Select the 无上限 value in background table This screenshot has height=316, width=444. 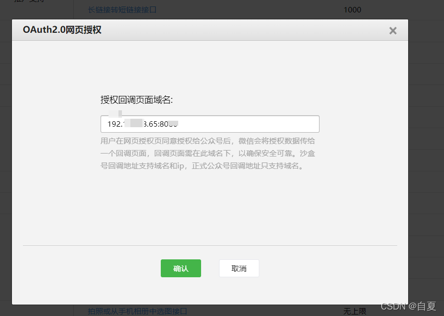354,312
